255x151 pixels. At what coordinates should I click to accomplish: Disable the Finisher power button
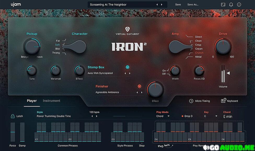tap(139, 86)
